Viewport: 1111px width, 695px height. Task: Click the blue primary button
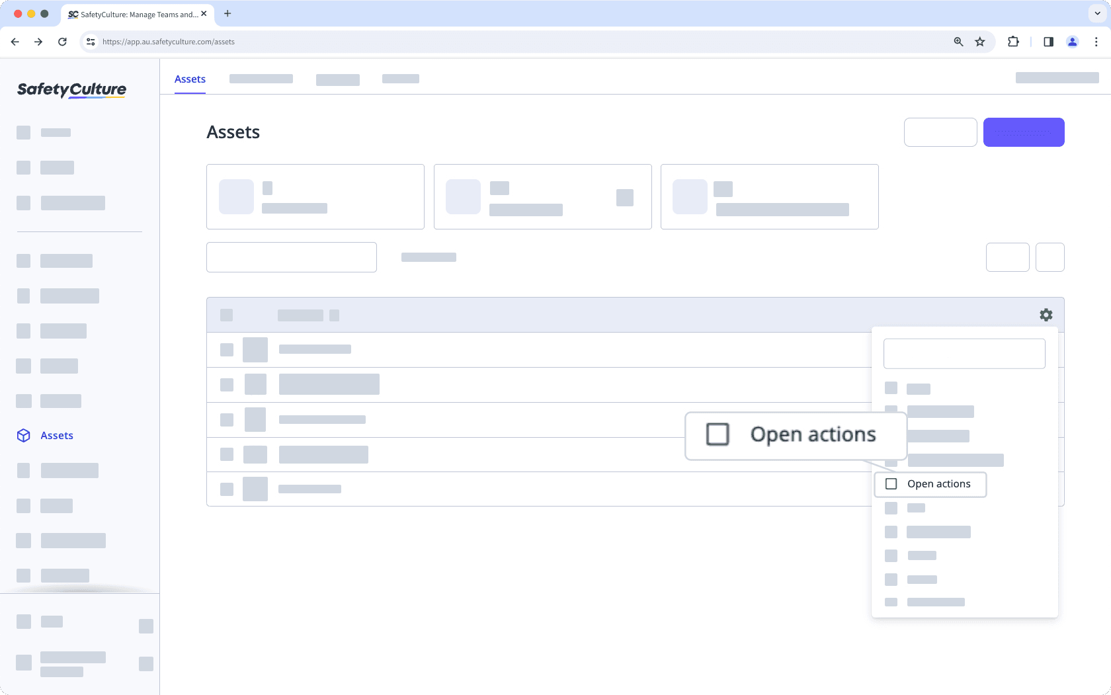coord(1024,132)
